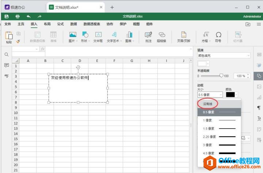Click the 100 % opacity input field
263x173 pixels.
240,76
